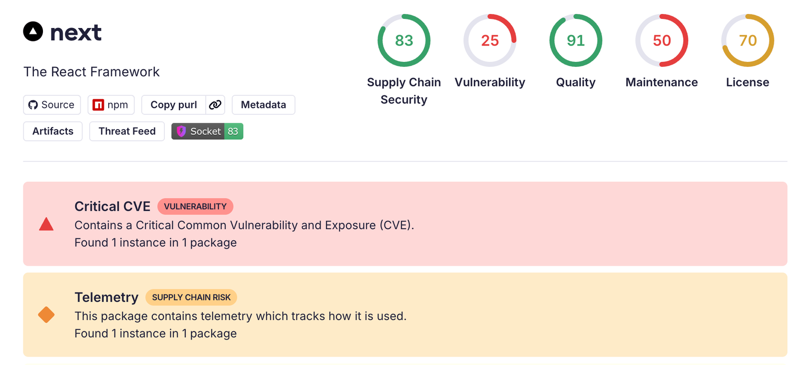Click the Supply Chain Security score 83 ring
Viewport: 799px width, 365px height.
pyautogui.click(x=404, y=40)
